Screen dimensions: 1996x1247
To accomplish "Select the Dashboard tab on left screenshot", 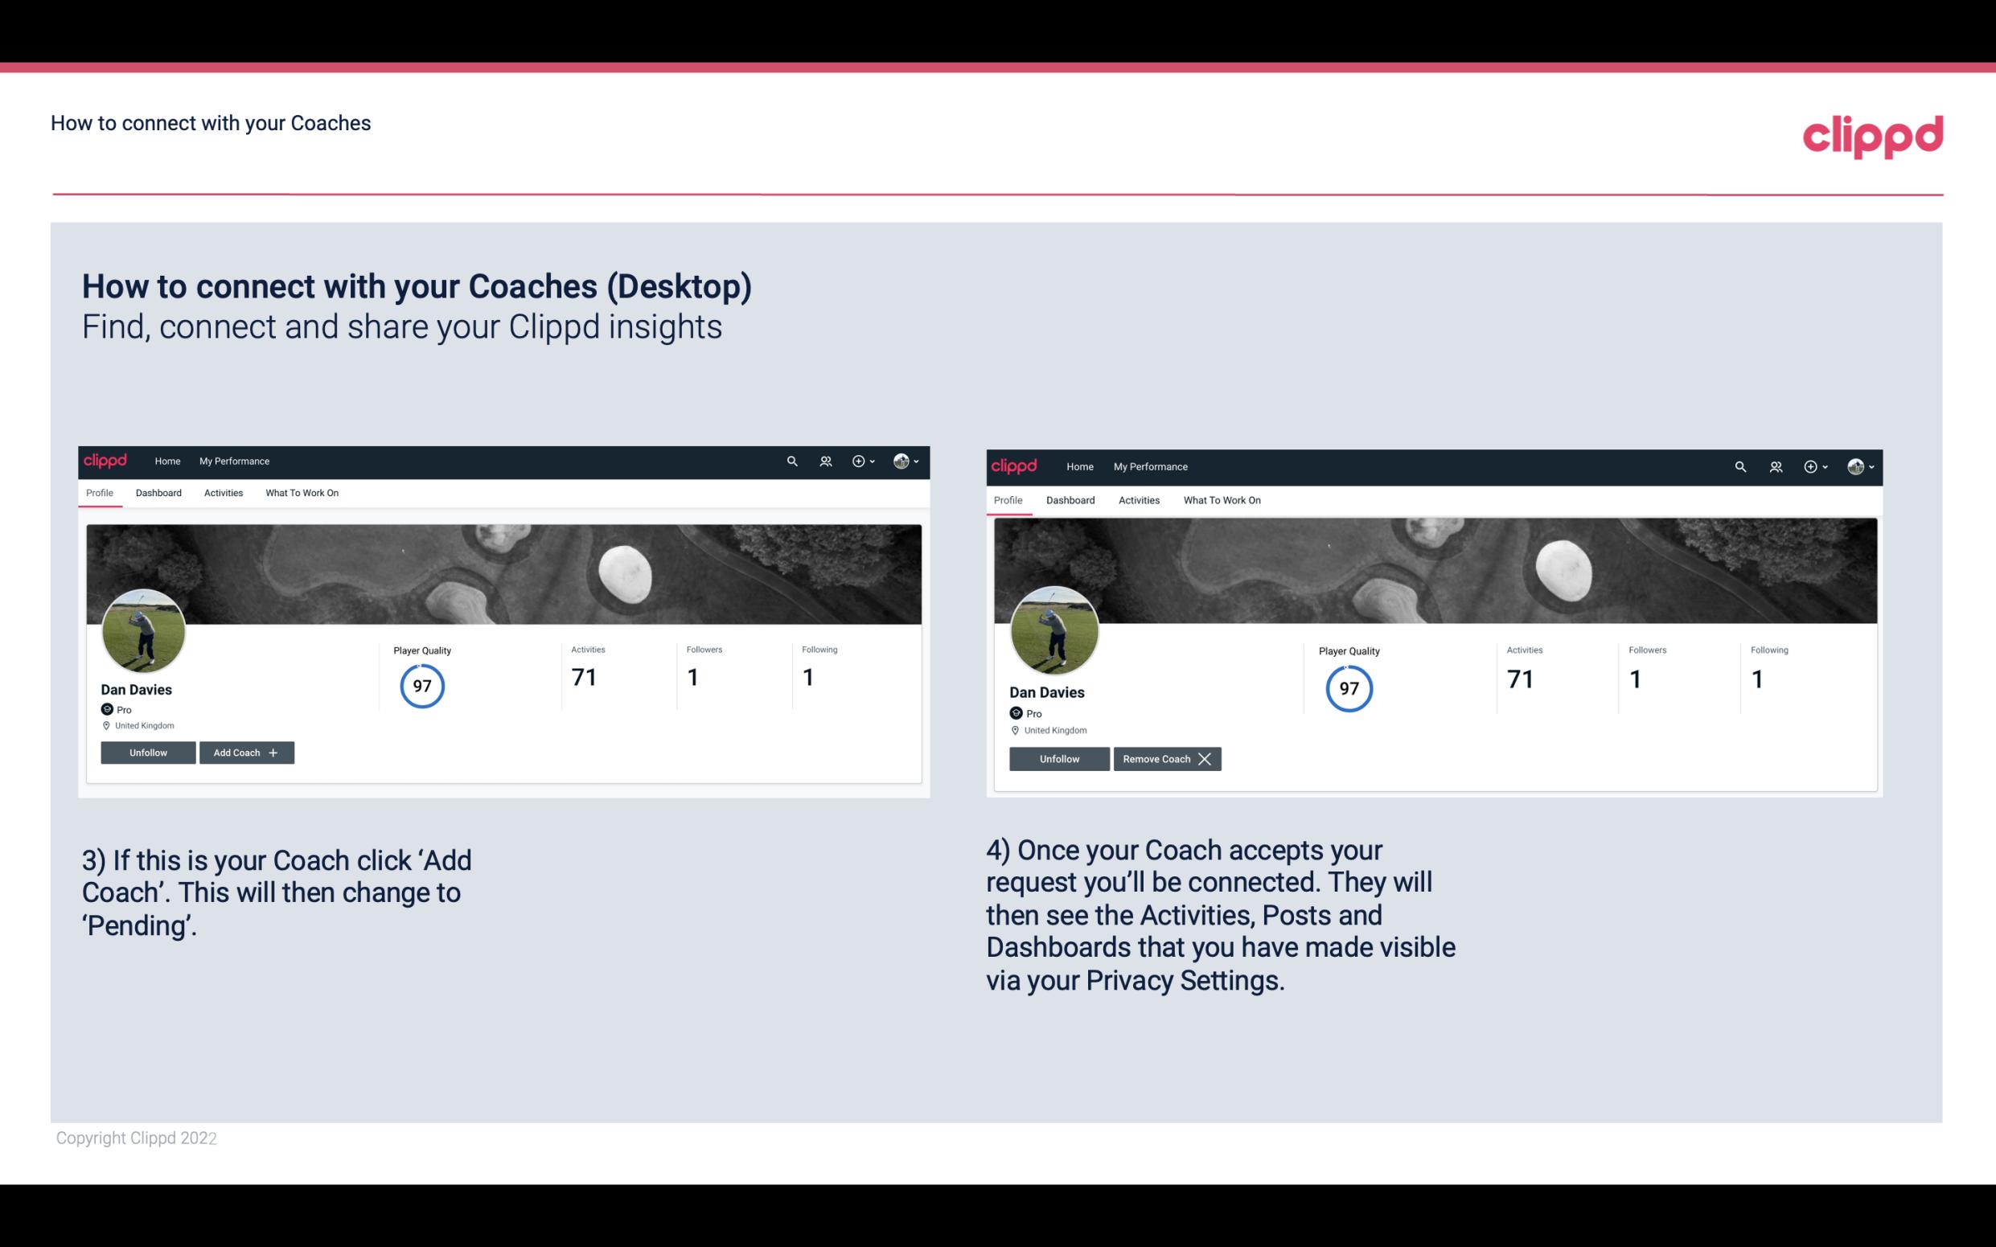I will [157, 493].
